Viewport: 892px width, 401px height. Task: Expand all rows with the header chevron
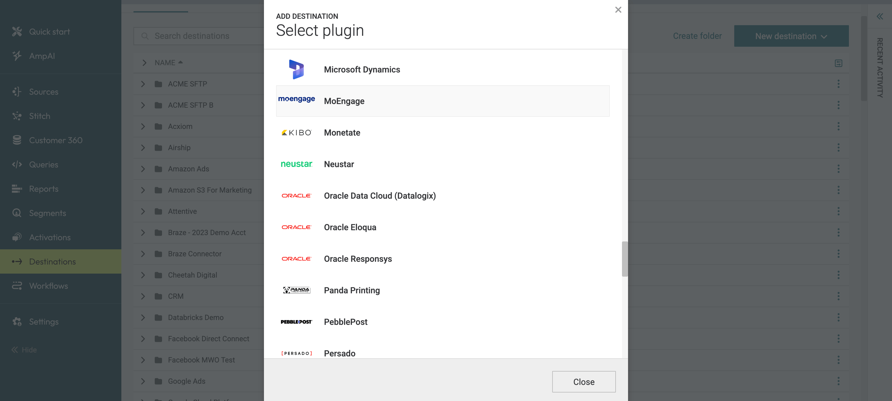pyautogui.click(x=144, y=63)
